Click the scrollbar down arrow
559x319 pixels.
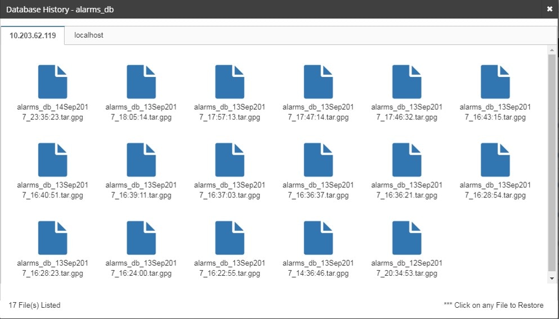(552, 278)
